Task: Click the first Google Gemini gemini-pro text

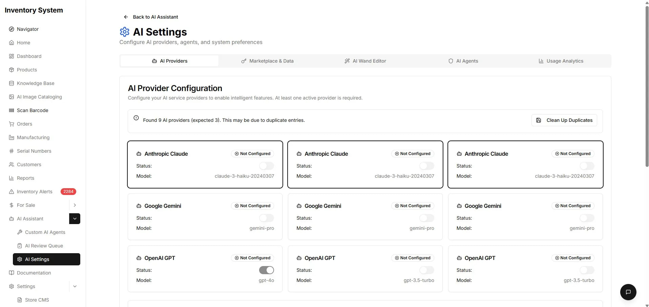Action: pyautogui.click(x=261, y=228)
